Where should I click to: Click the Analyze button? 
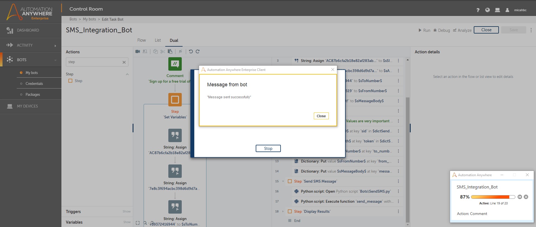click(462, 30)
